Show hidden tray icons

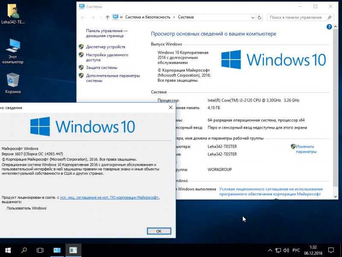pyautogui.click(x=270, y=250)
